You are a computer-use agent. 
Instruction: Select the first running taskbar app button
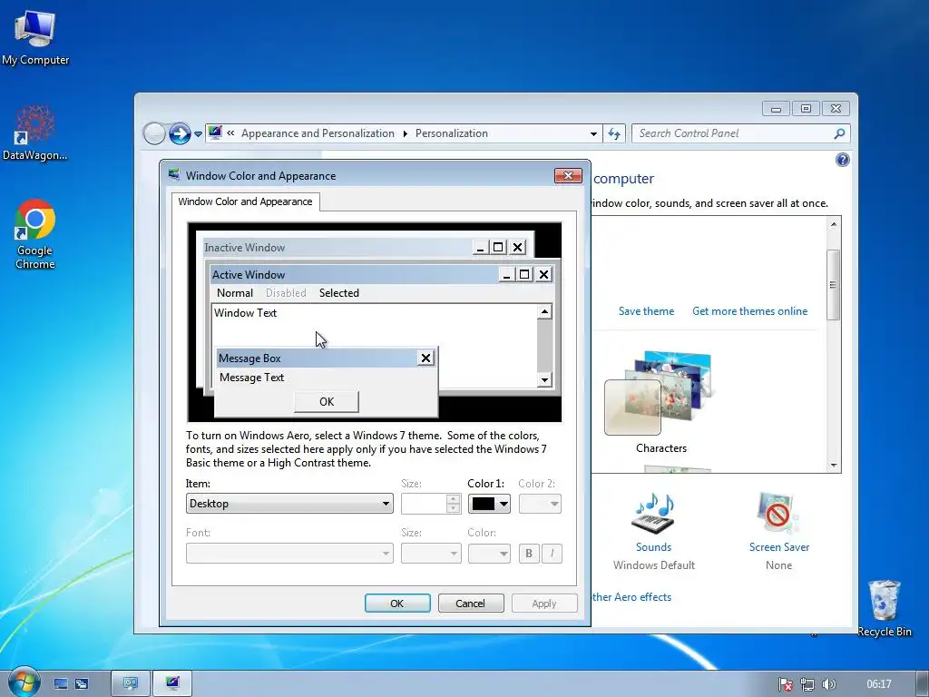(x=131, y=683)
